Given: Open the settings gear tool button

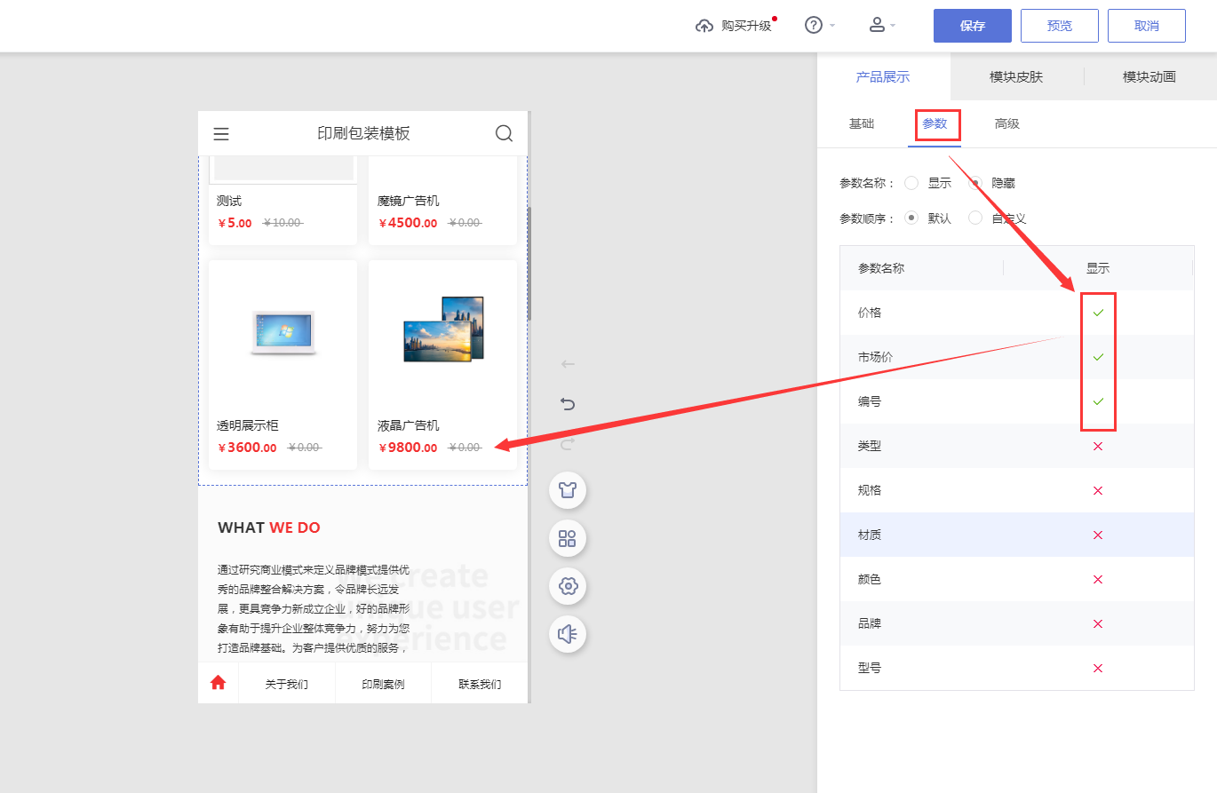Looking at the screenshot, I should [568, 586].
